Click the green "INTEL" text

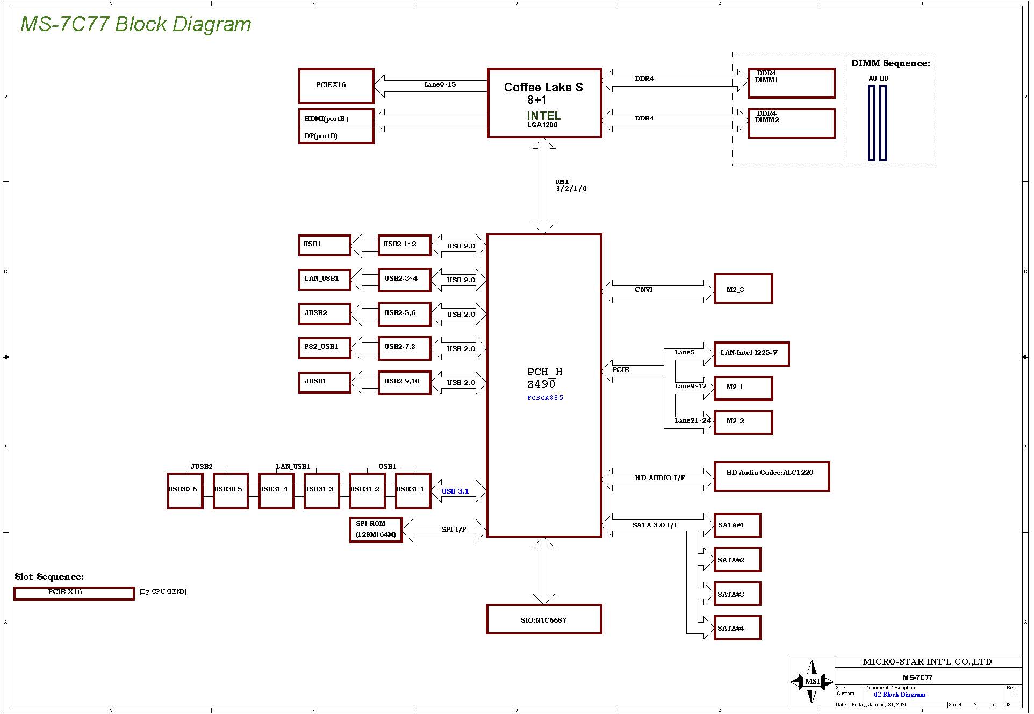pyautogui.click(x=543, y=116)
